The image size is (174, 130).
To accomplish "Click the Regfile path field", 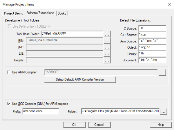I will pos(64,60).
